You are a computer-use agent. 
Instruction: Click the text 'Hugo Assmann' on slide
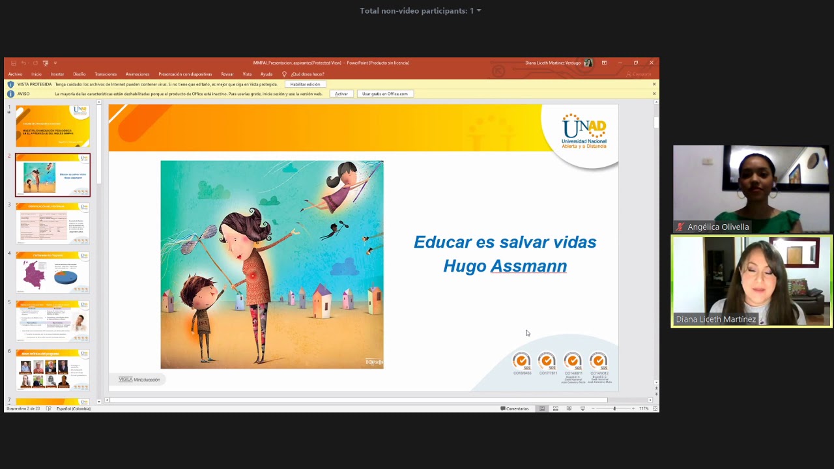[505, 266]
